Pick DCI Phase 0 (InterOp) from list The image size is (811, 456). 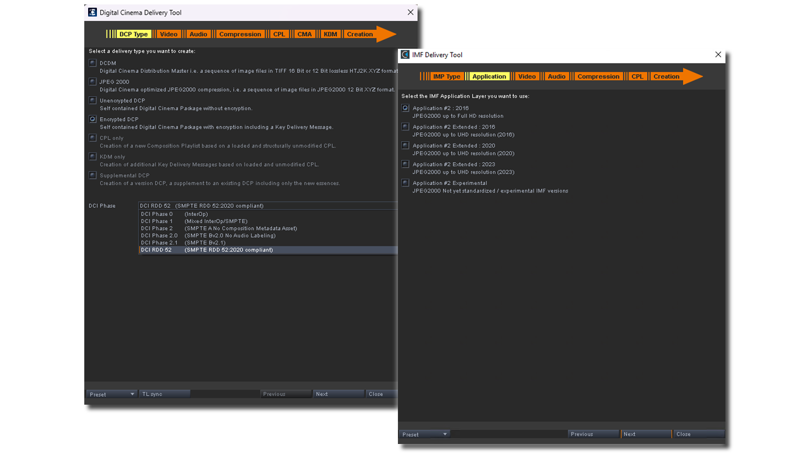pos(268,214)
